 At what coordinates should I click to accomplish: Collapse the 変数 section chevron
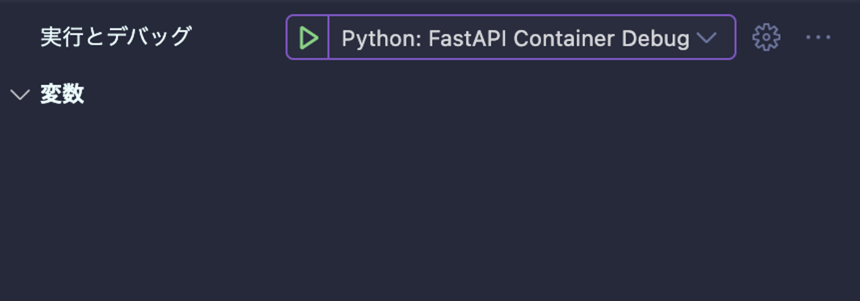20,95
